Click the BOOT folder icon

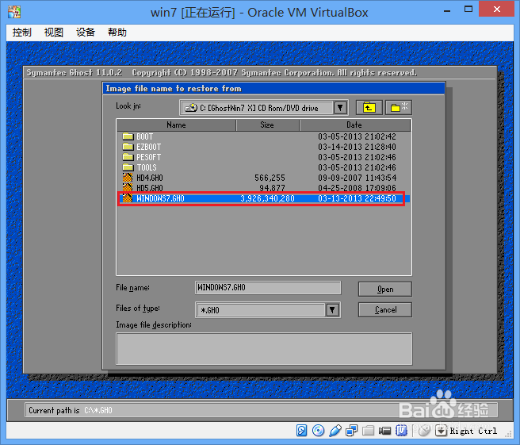[x=128, y=136]
